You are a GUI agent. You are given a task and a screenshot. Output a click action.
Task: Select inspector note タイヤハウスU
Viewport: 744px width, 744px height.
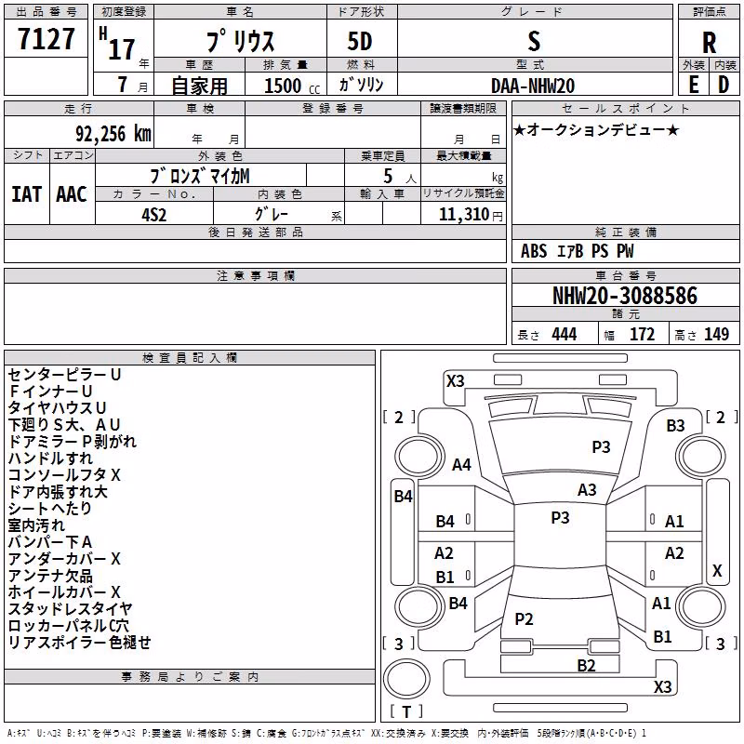pos(57,407)
